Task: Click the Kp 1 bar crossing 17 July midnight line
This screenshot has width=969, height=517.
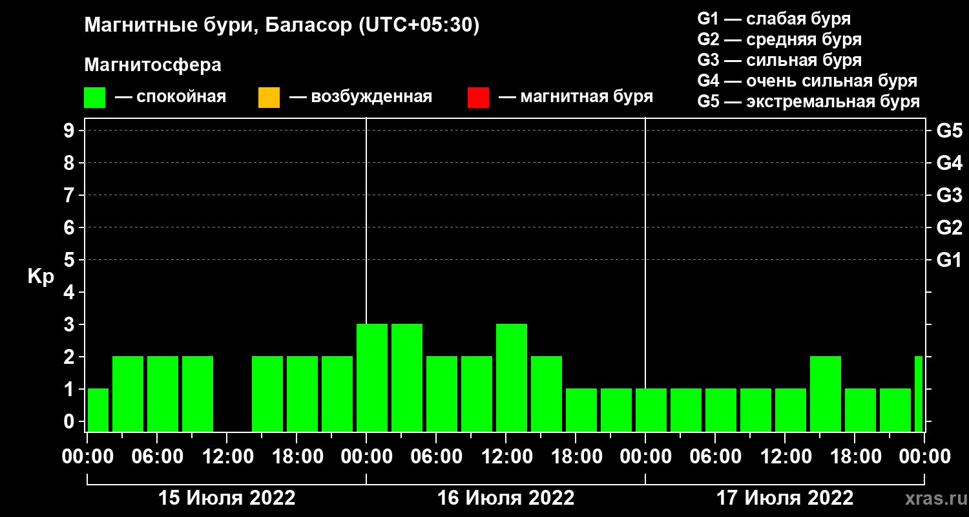Action: point(651,410)
